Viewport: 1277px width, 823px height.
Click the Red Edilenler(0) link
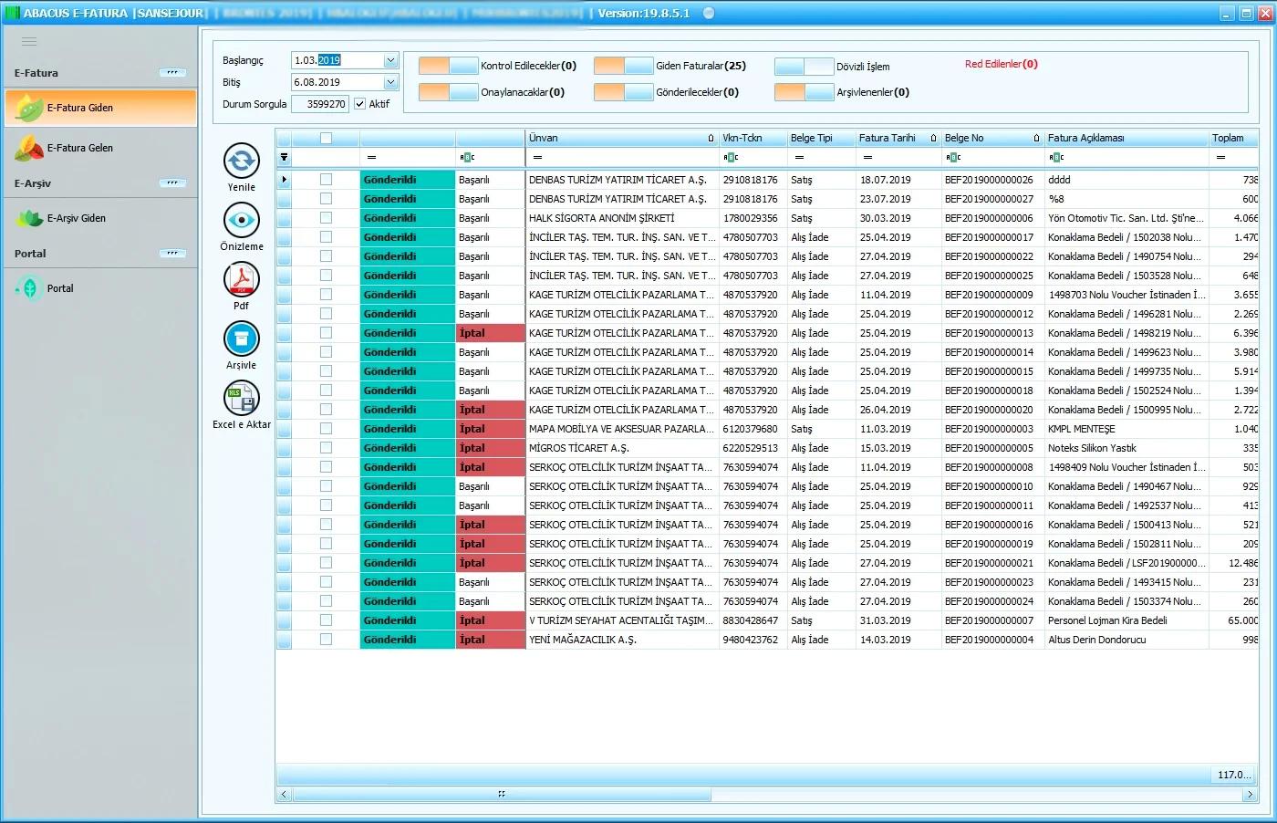tap(1001, 64)
